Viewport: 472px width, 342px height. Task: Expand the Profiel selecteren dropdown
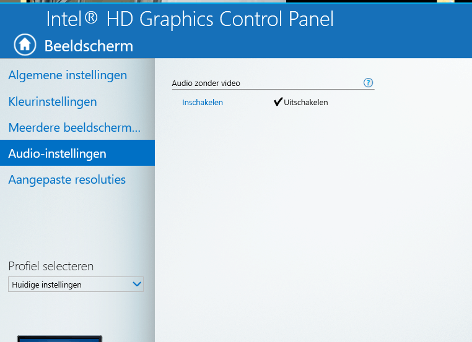pyautogui.click(x=76, y=284)
